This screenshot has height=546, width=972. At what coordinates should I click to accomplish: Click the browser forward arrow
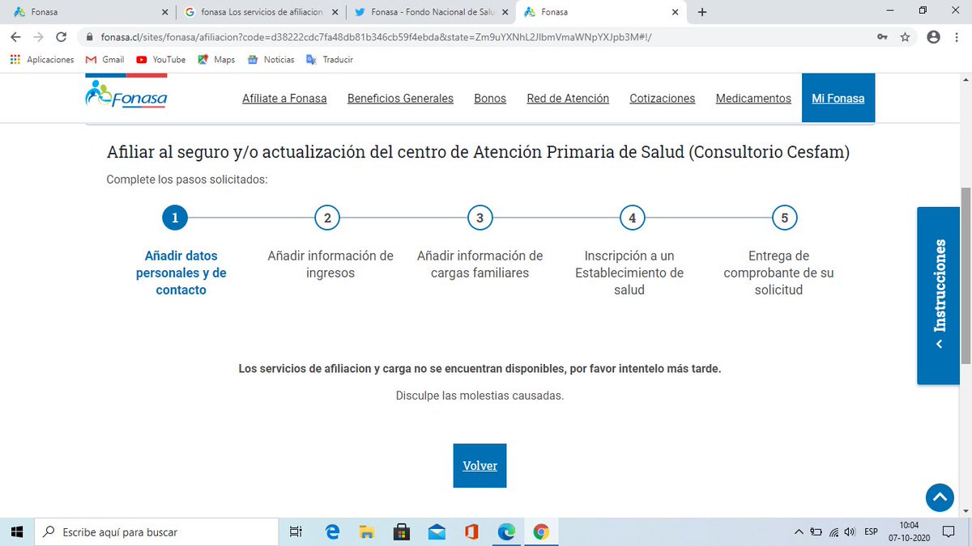click(x=38, y=37)
